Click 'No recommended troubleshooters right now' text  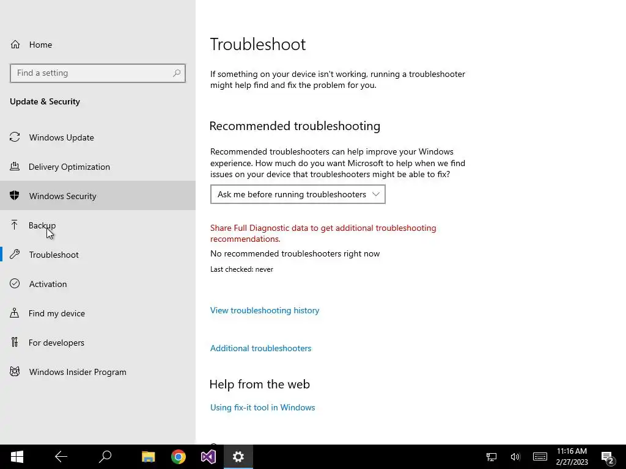[295, 253]
